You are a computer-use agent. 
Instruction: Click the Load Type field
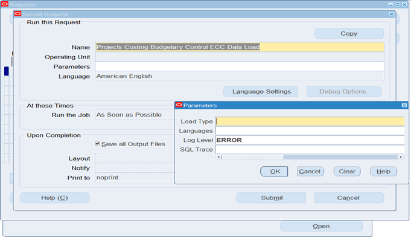click(x=310, y=121)
